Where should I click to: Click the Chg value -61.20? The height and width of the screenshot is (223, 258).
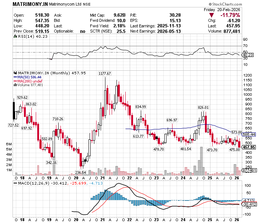click(234, 21)
